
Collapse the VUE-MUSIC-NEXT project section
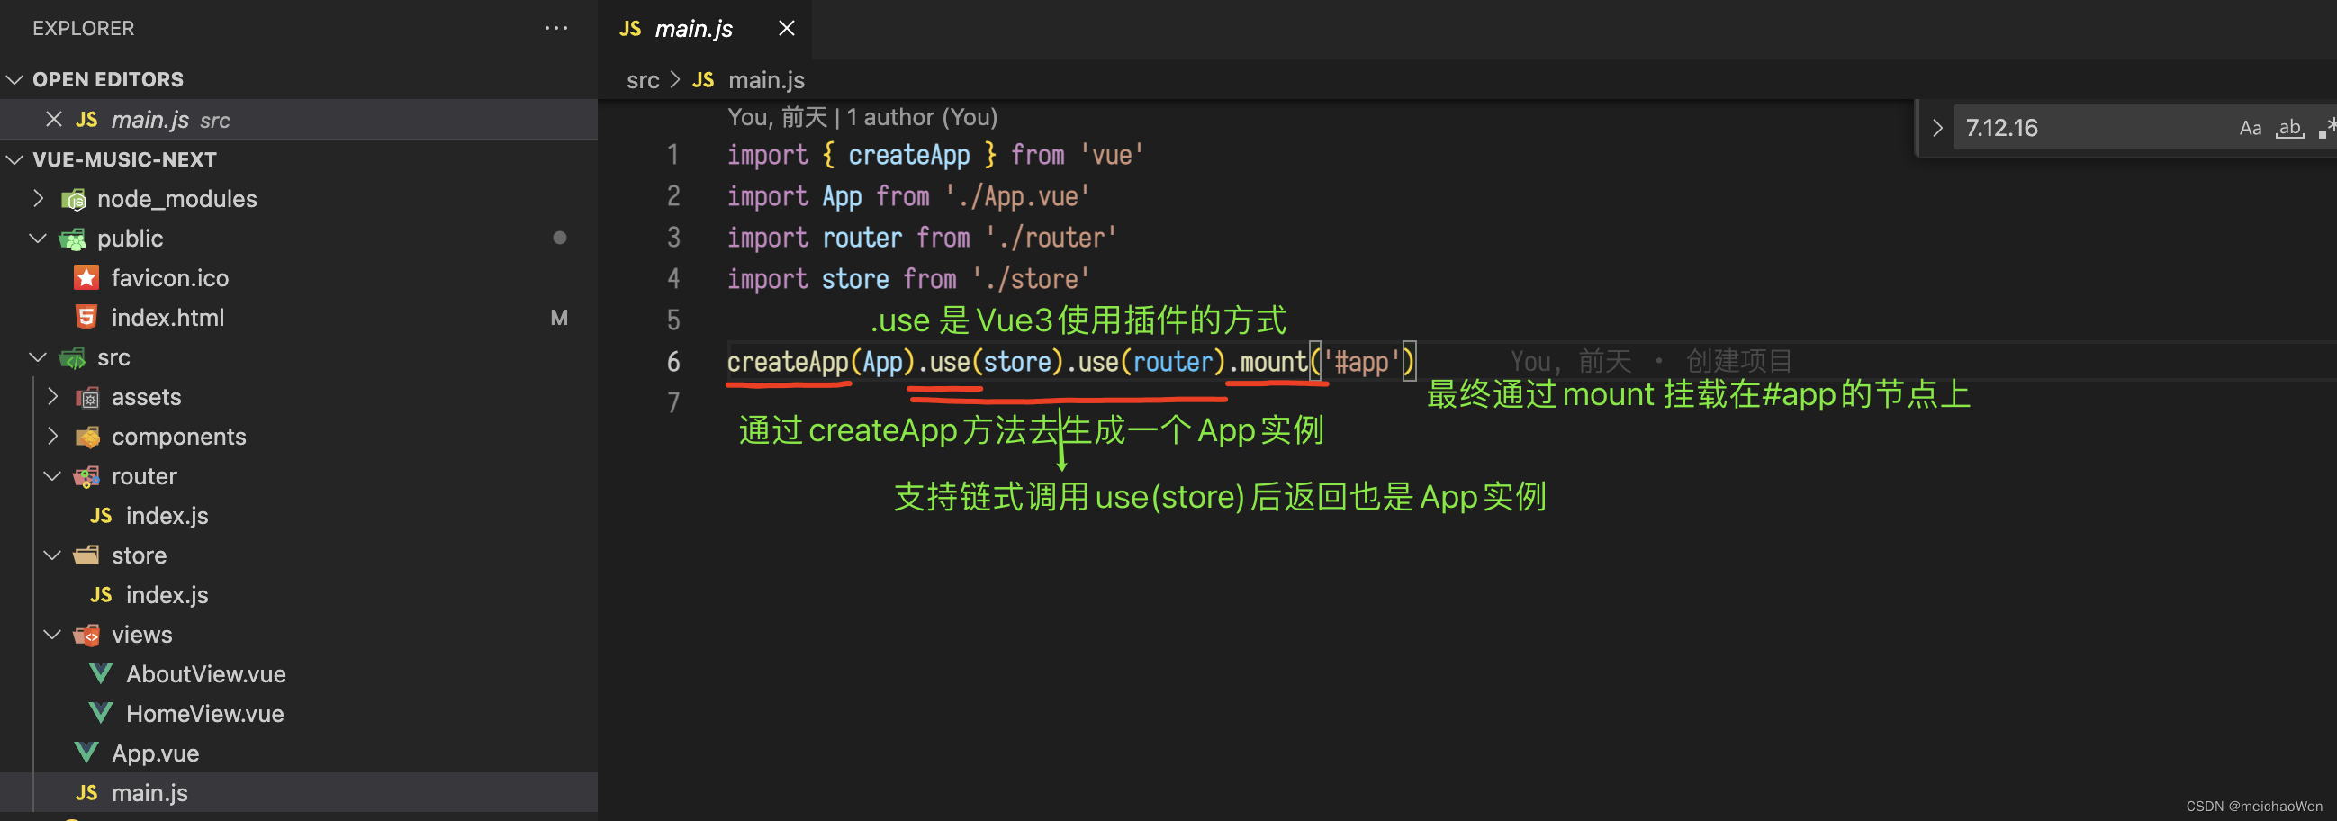coord(14,159)
